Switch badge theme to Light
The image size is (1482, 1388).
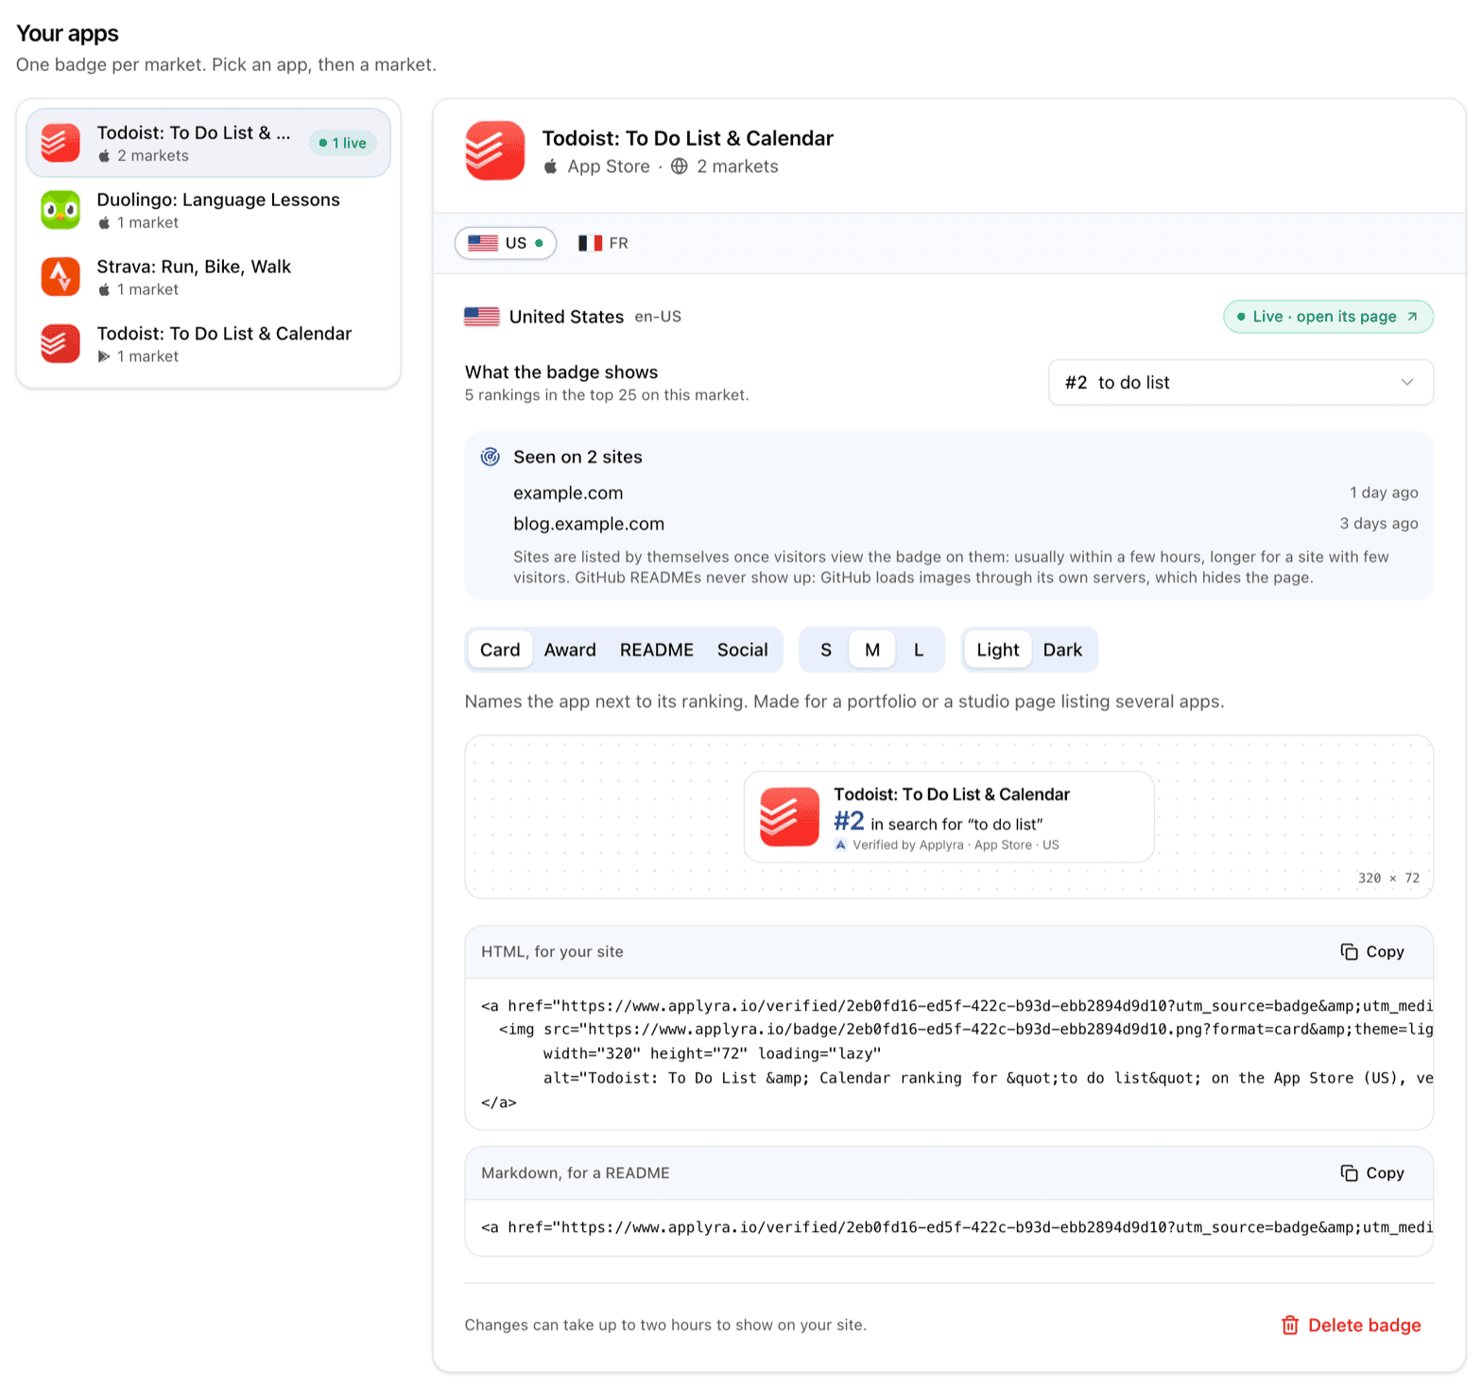click(998, 651)
